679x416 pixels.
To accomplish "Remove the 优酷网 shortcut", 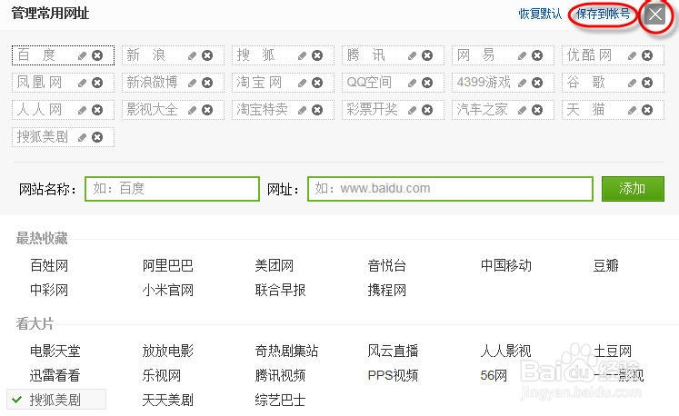I will 647,55.
